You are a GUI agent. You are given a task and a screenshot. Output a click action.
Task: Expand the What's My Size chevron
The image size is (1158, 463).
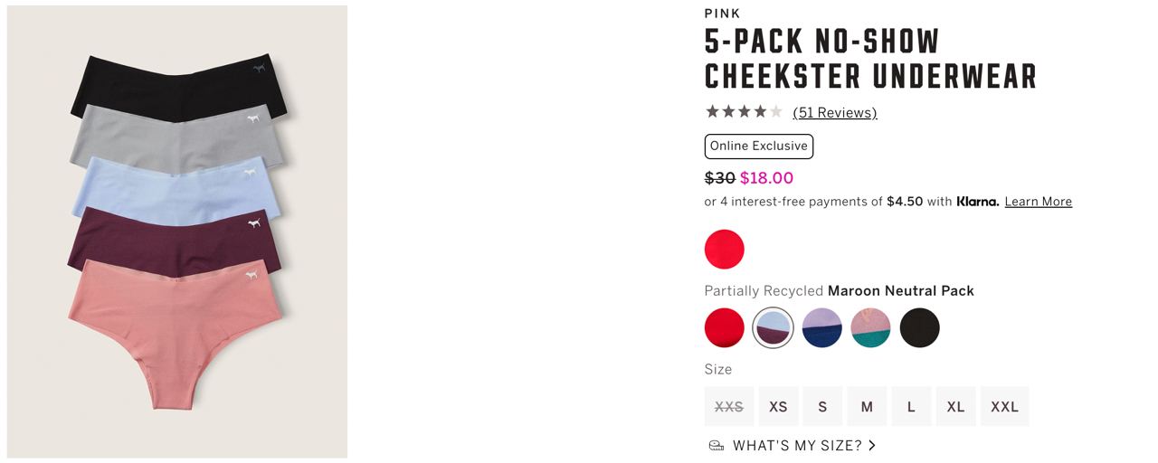(x=872, y=446)
